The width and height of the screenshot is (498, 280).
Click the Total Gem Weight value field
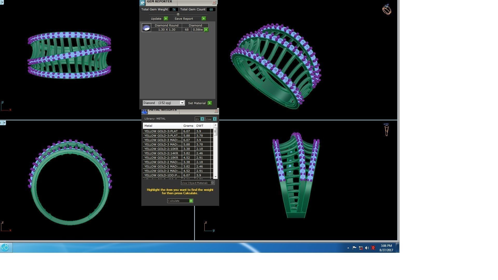pos(174,9)
